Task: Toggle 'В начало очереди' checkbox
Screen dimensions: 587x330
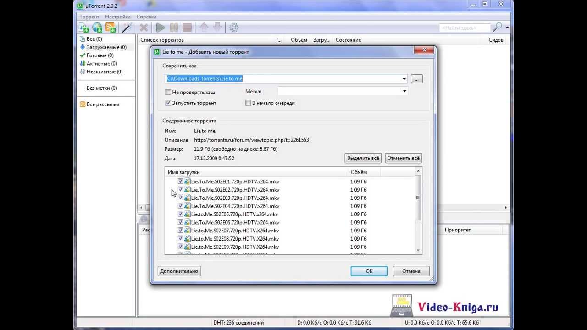Action: [x=248, y=103]
